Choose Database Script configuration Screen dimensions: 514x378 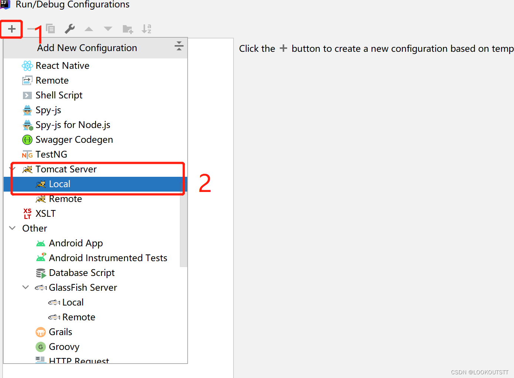pyautogui.click(x=82, y=273)
